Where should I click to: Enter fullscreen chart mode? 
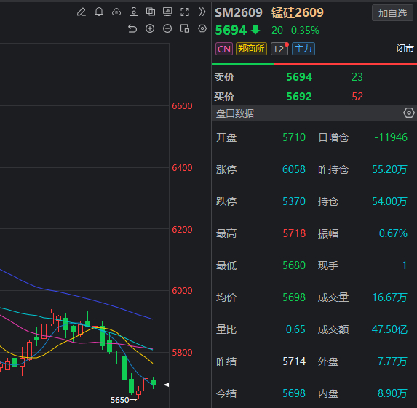pyautogui.click(x=185, y=12)
